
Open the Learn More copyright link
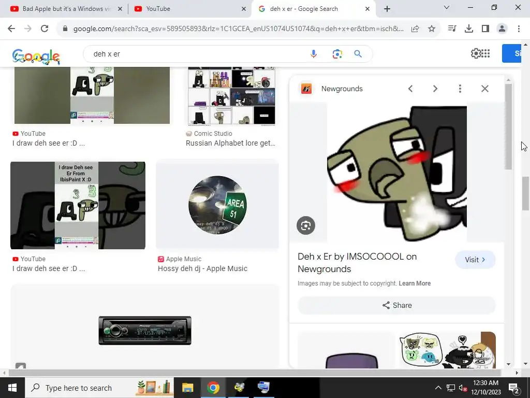[x=415, y=283]
